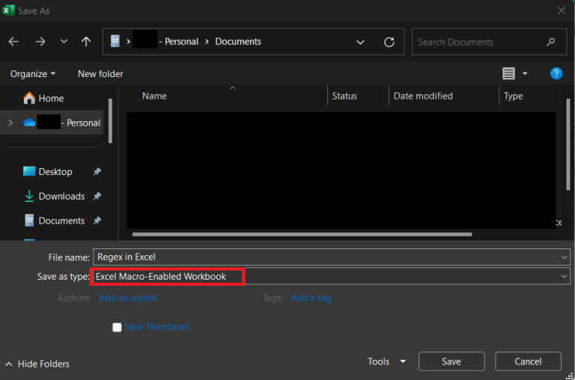Unpin Documents using its pin icon
Viewport: 575px width, 380px height.
click(97, 221)
